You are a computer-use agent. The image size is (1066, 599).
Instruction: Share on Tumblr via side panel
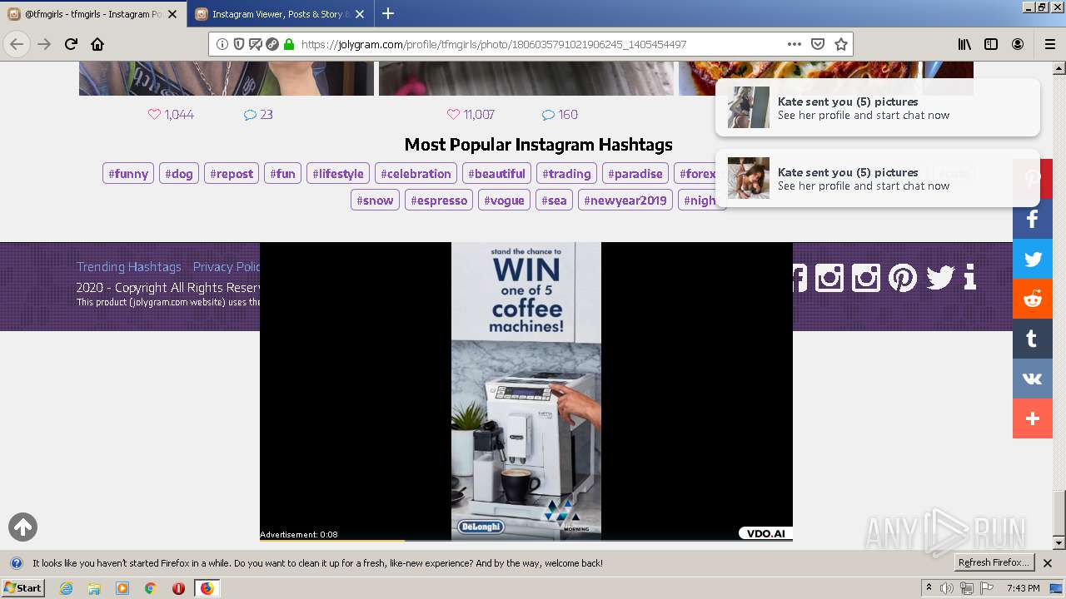click(1033, 339)
